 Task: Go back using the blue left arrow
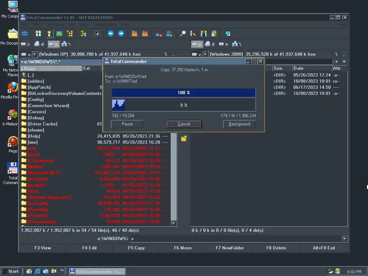click(x=111, y=33)
